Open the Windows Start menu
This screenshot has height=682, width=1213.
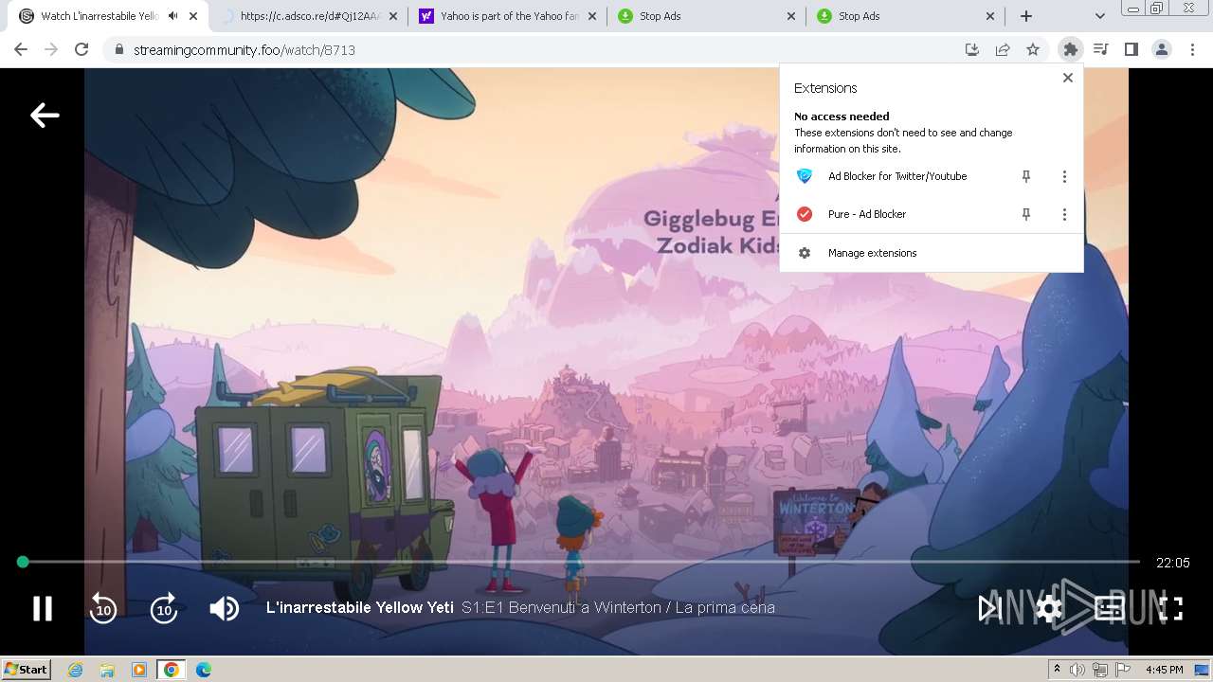click(27, 669)
